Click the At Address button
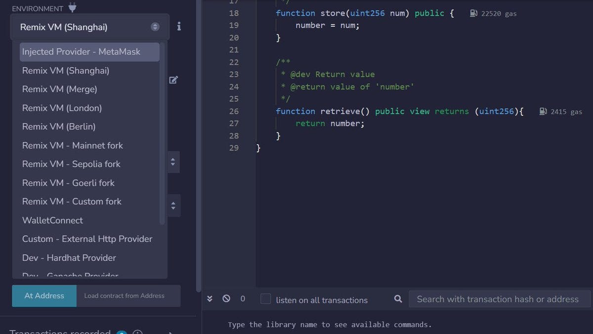 [44, 296]
